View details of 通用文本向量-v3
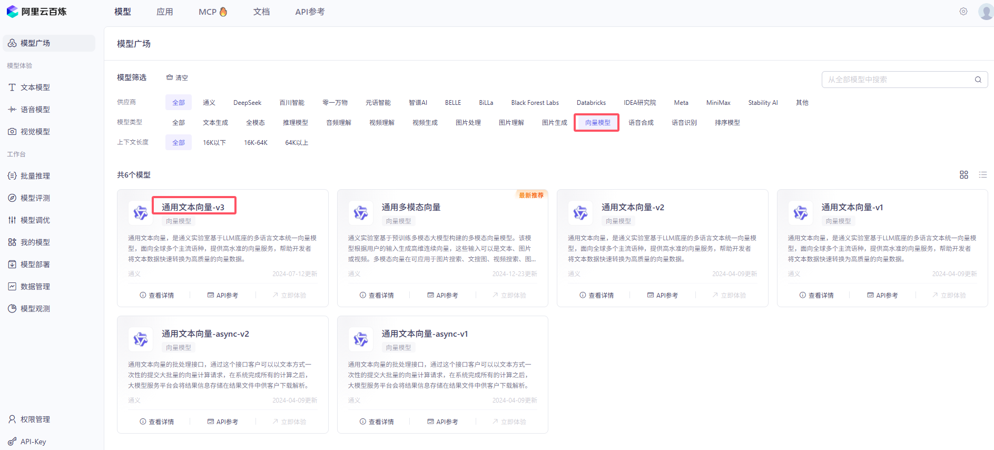 tap(156, 296)
